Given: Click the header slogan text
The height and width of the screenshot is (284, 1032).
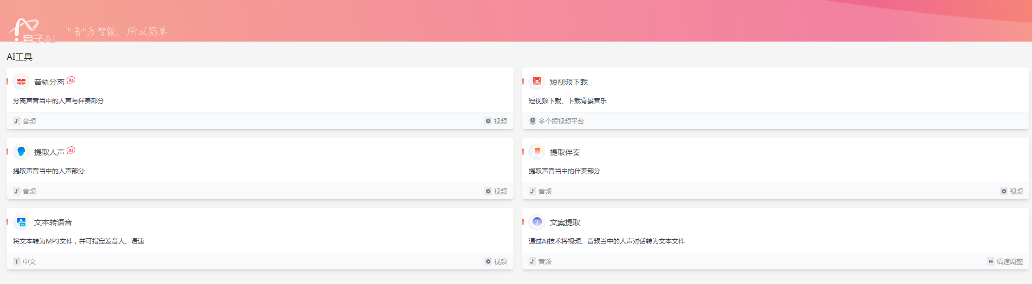Looking at the screenshot, I should coord(117,32).
